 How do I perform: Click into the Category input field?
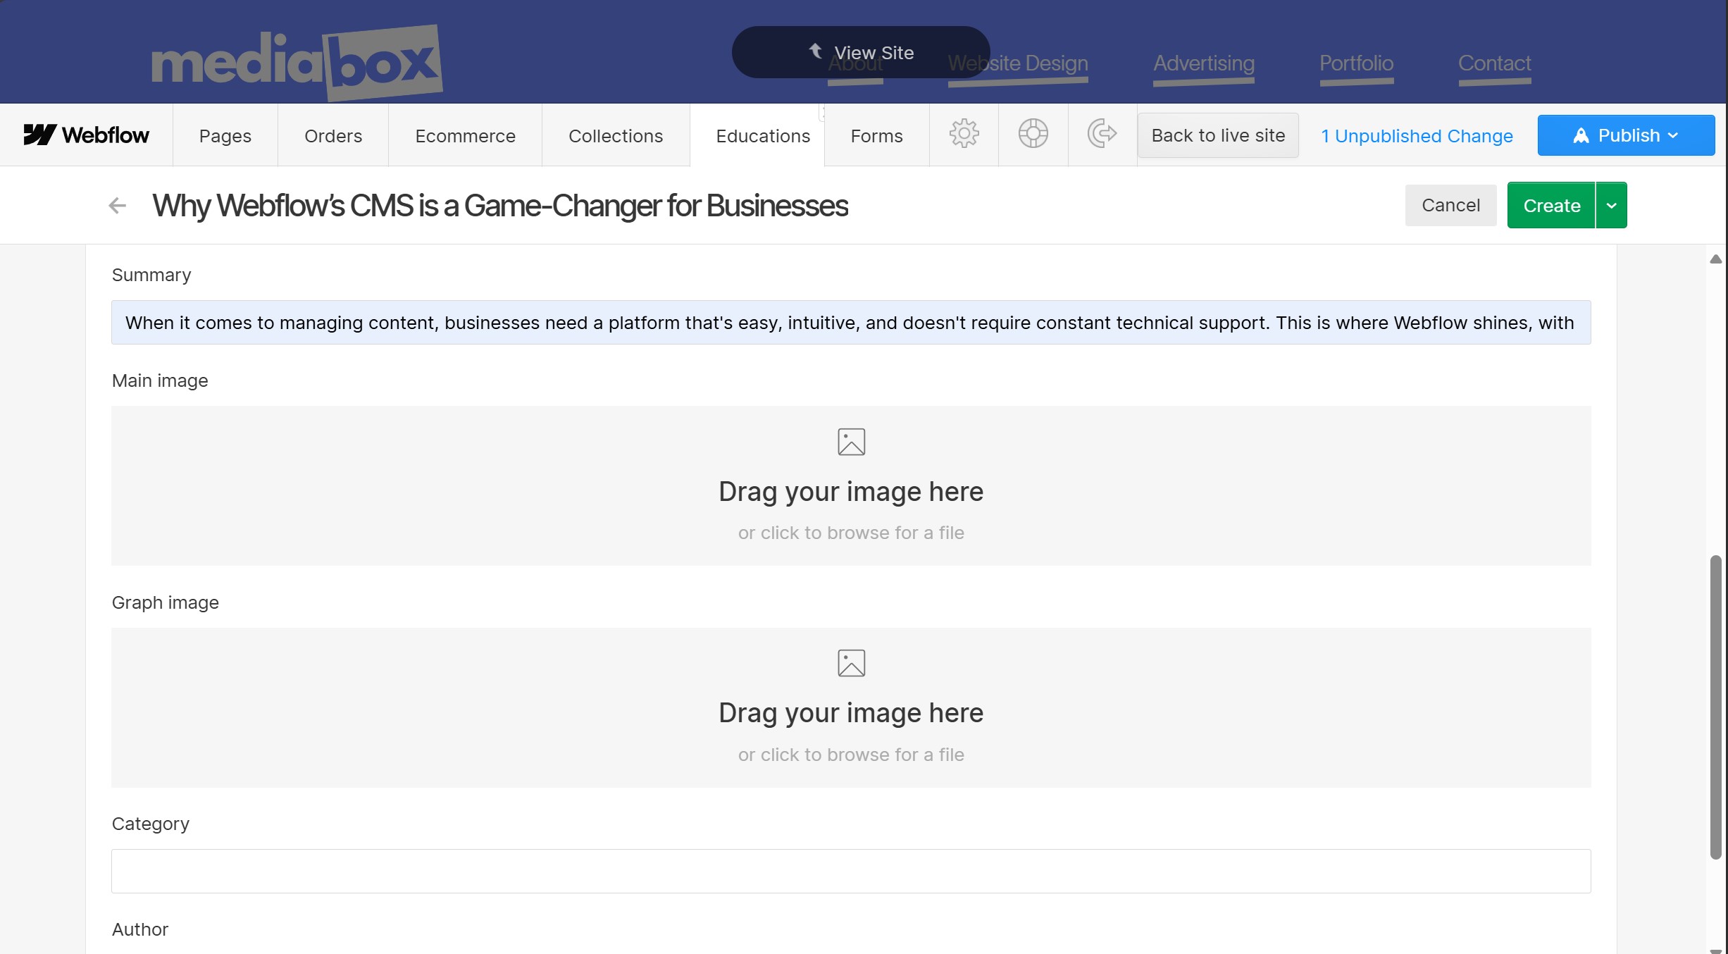point(851,871)
